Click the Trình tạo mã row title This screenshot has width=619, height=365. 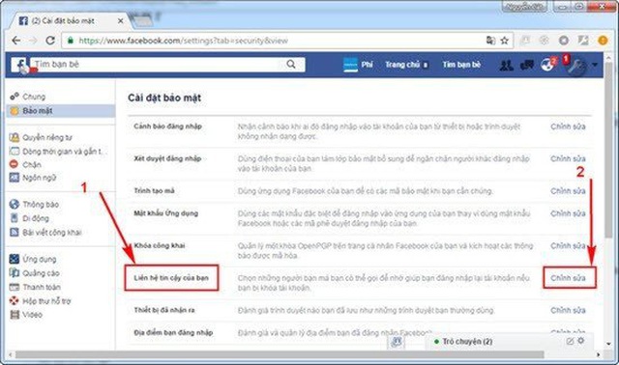click(x=154, y=191)
